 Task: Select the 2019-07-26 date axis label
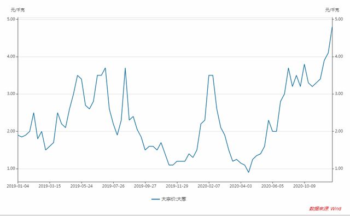pyautogui.click(x=113, y=186)
